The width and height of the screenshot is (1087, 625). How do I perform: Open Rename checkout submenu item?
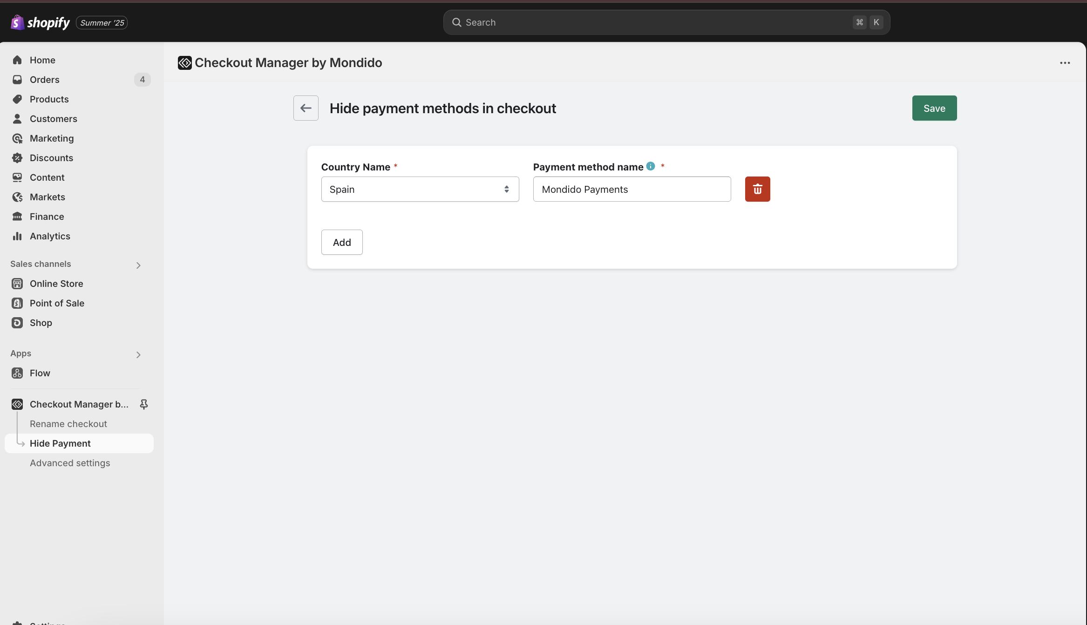[x=68, y=424]
